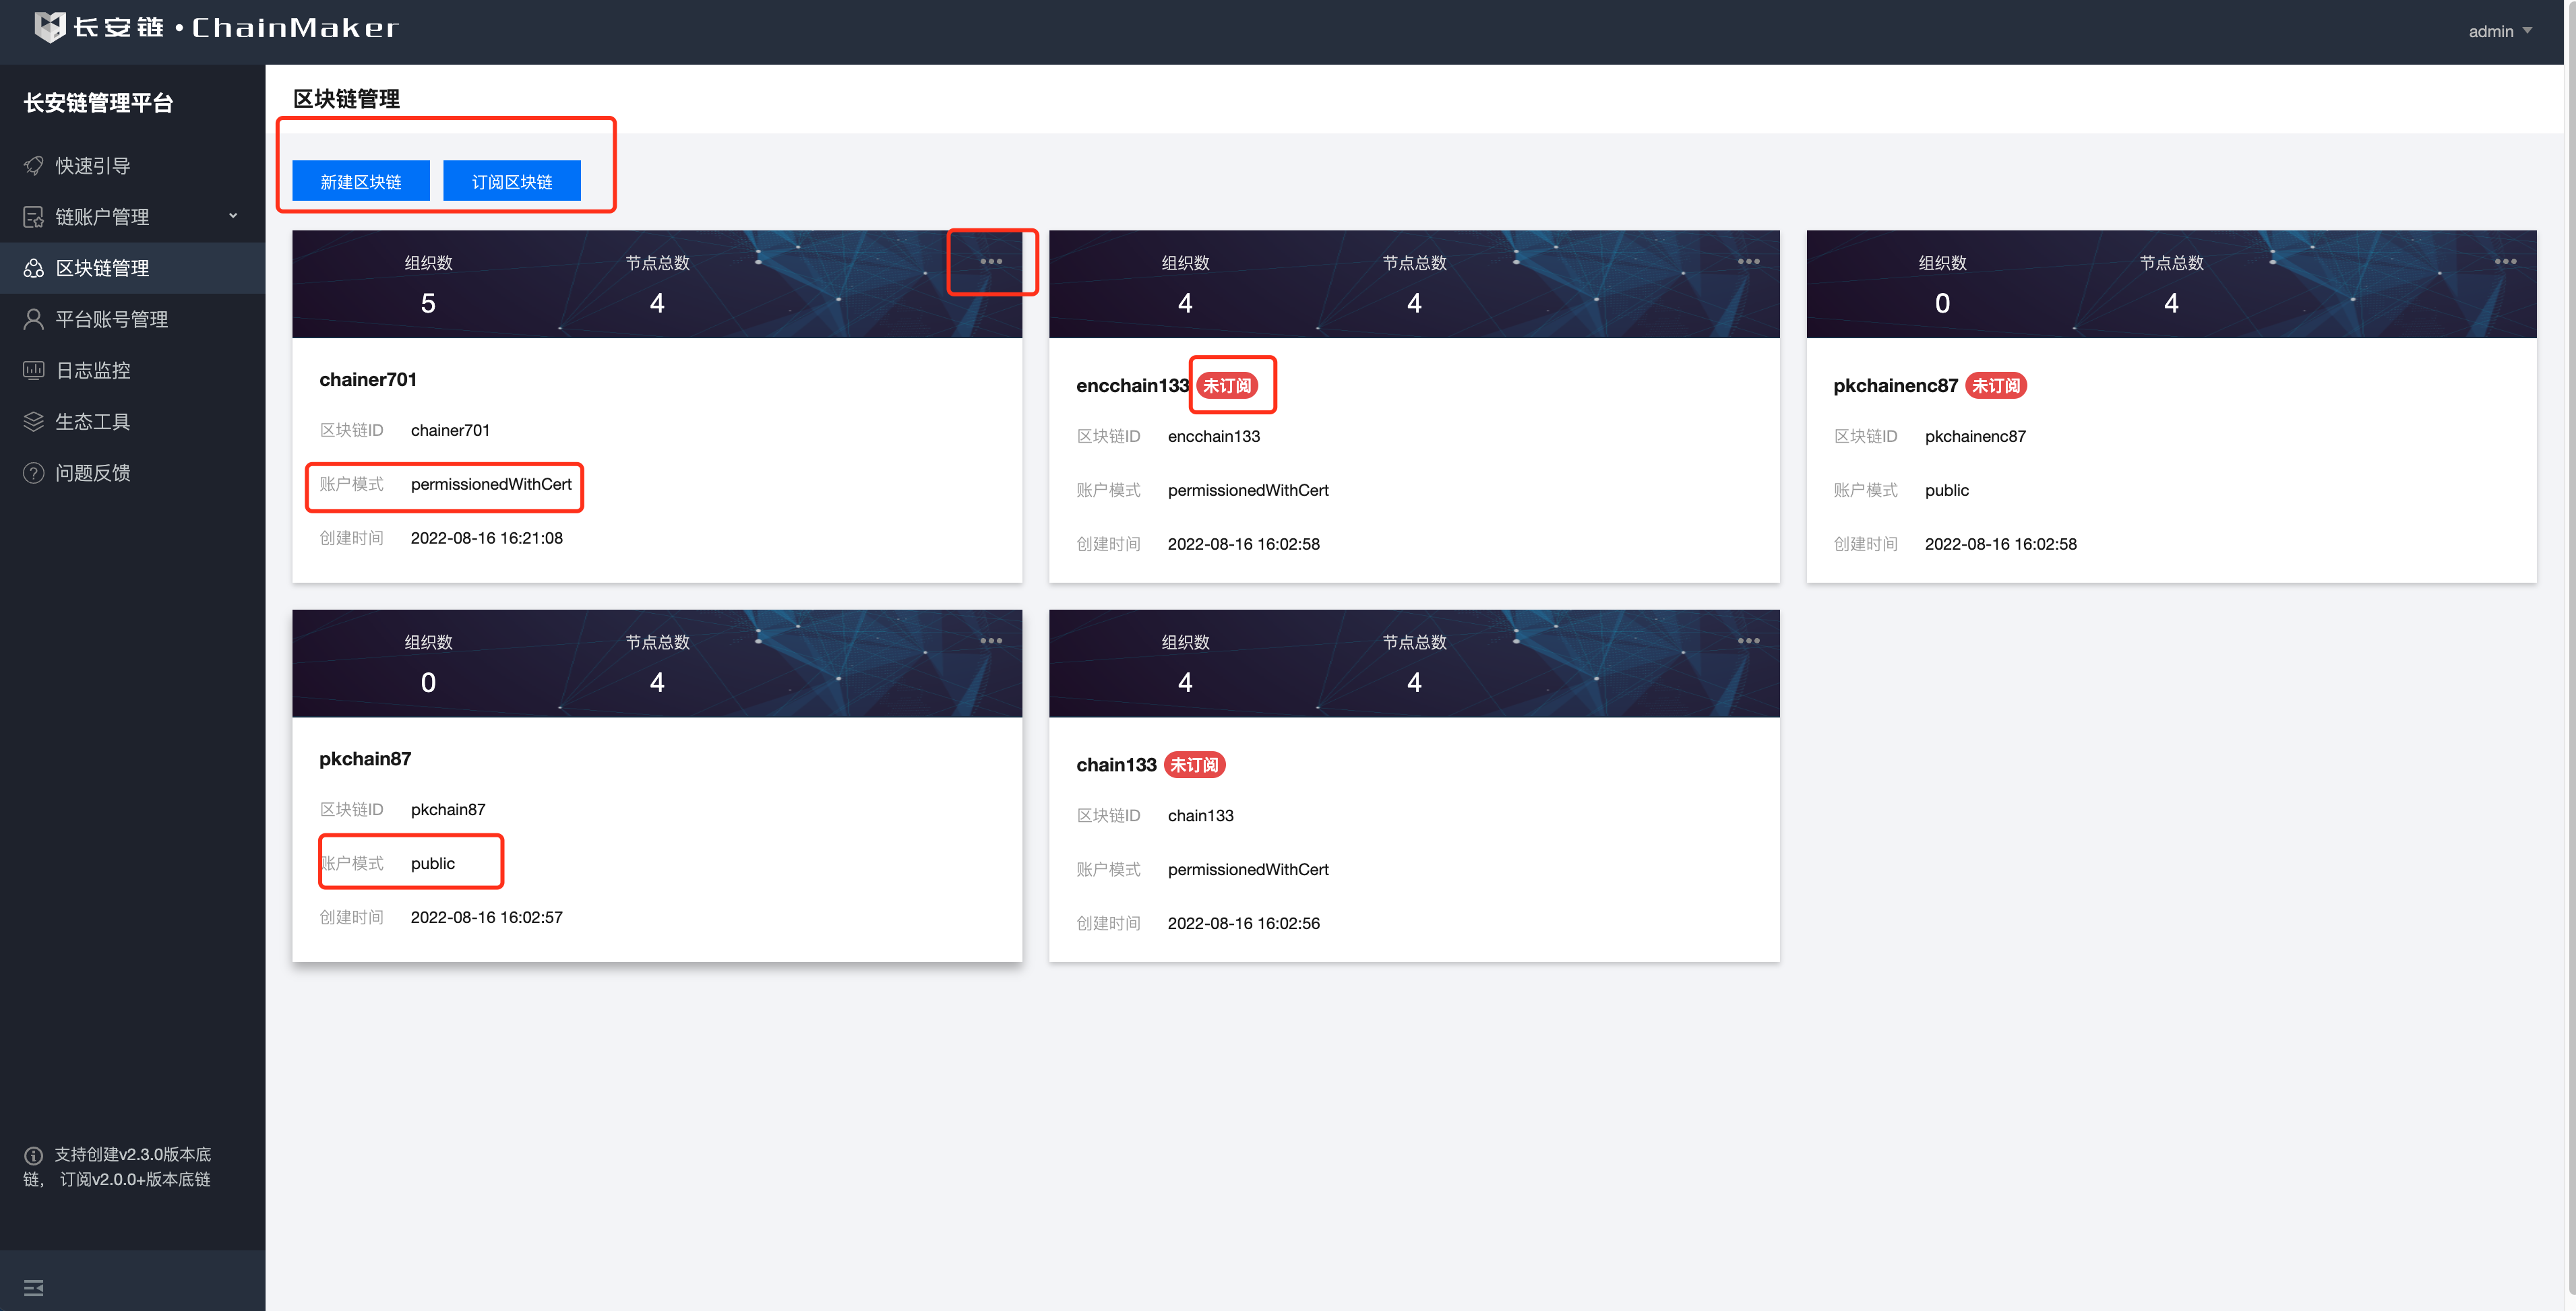Click the feedback question mark icon

click(34, 473)
